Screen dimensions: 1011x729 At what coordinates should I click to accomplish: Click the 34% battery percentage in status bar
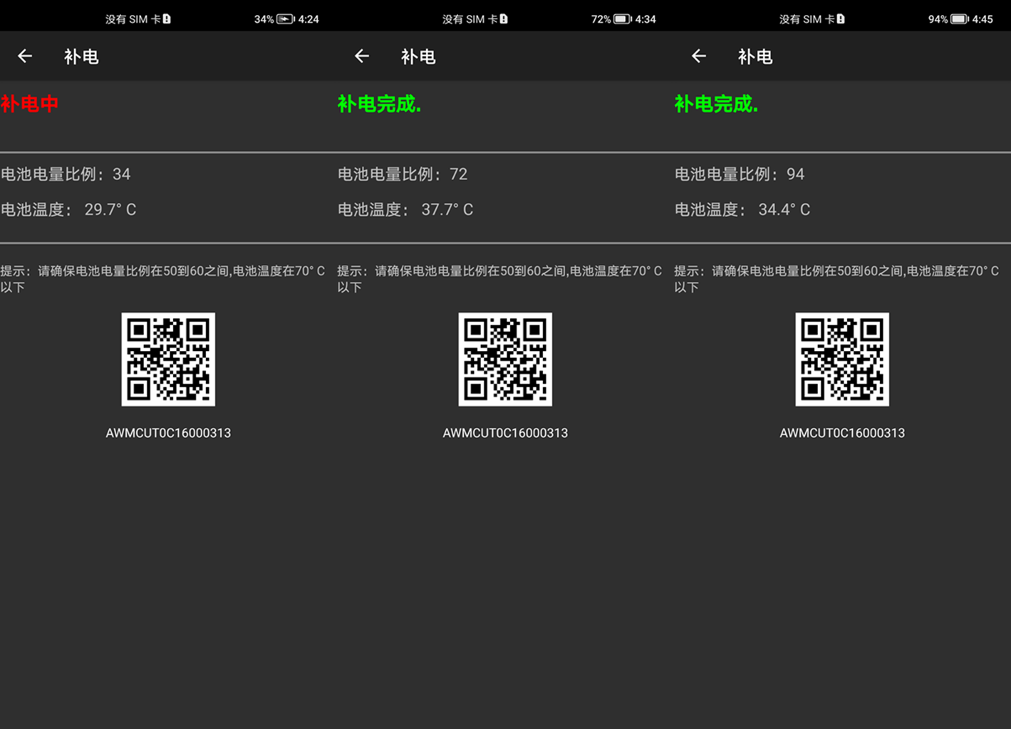(x=264, y=19)
